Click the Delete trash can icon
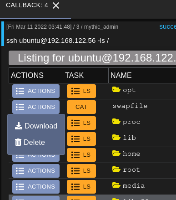The width and height of the screenshot is (176, 200). click(x=18, y=142)
